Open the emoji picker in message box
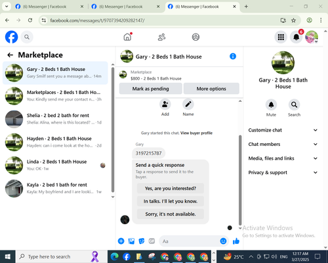Screen dimensions: 328x263 tap(223, 241)
